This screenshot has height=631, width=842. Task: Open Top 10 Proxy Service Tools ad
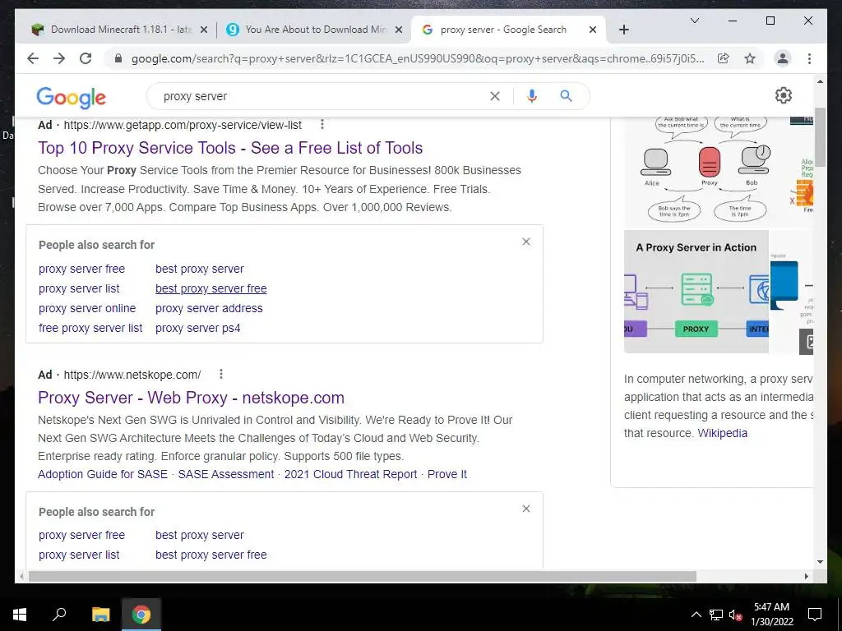coord(230,148)
